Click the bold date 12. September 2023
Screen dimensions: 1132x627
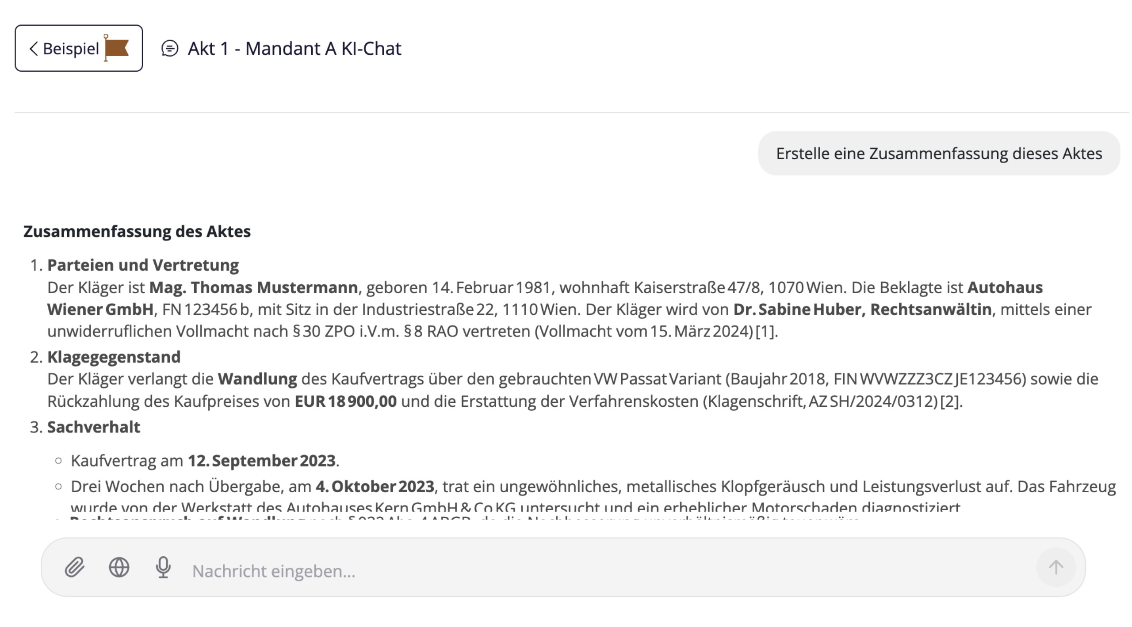tap(261, 461)
